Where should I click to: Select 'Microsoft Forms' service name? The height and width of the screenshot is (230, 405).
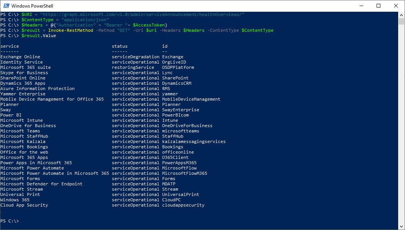(x=20, y=179)
